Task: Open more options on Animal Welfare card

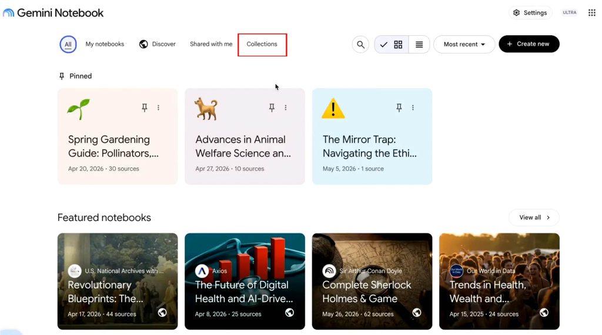Action: pyautogui.click(x=286, y=108)
